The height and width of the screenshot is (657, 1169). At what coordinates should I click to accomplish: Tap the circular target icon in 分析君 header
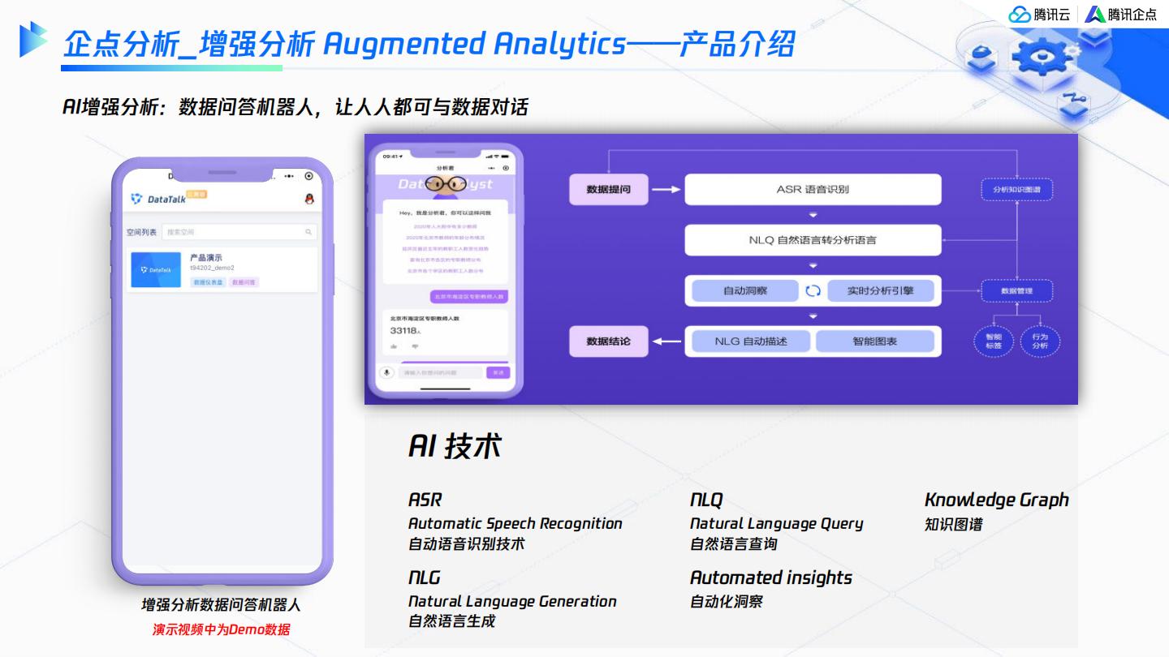coord(506,168)
